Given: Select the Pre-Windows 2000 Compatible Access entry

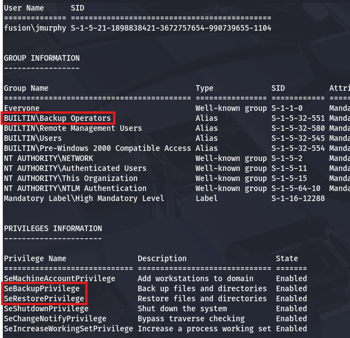Looking at the screenshot, I should [x=98, y=148].
